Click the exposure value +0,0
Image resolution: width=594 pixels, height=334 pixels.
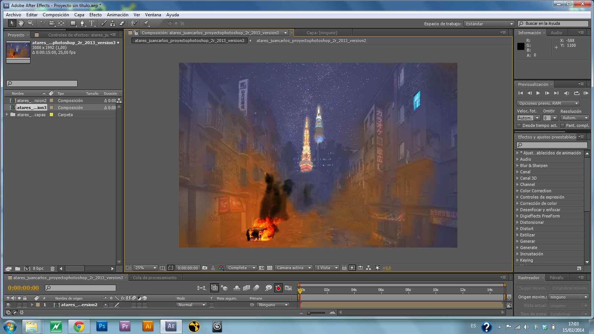coord(386,268)
